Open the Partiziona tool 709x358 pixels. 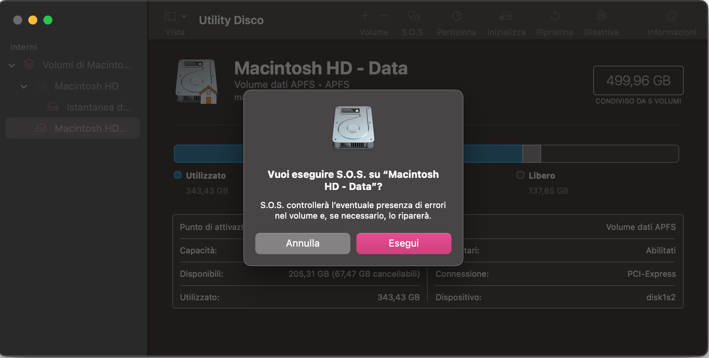[456, 21]
